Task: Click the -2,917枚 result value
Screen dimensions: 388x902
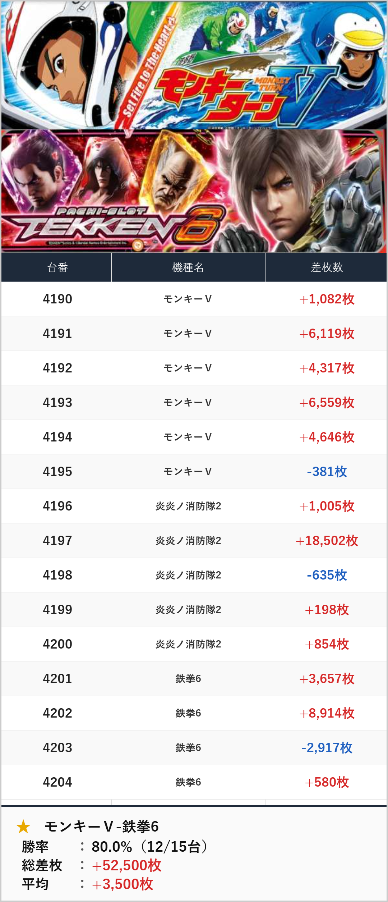Action: tap(327, 748)
